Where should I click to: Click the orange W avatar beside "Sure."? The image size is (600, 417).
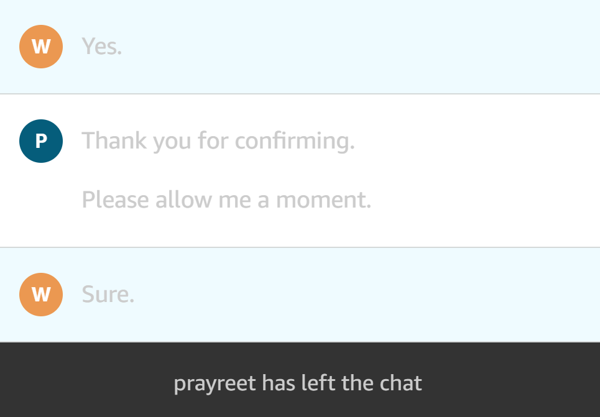click(41, 295)
